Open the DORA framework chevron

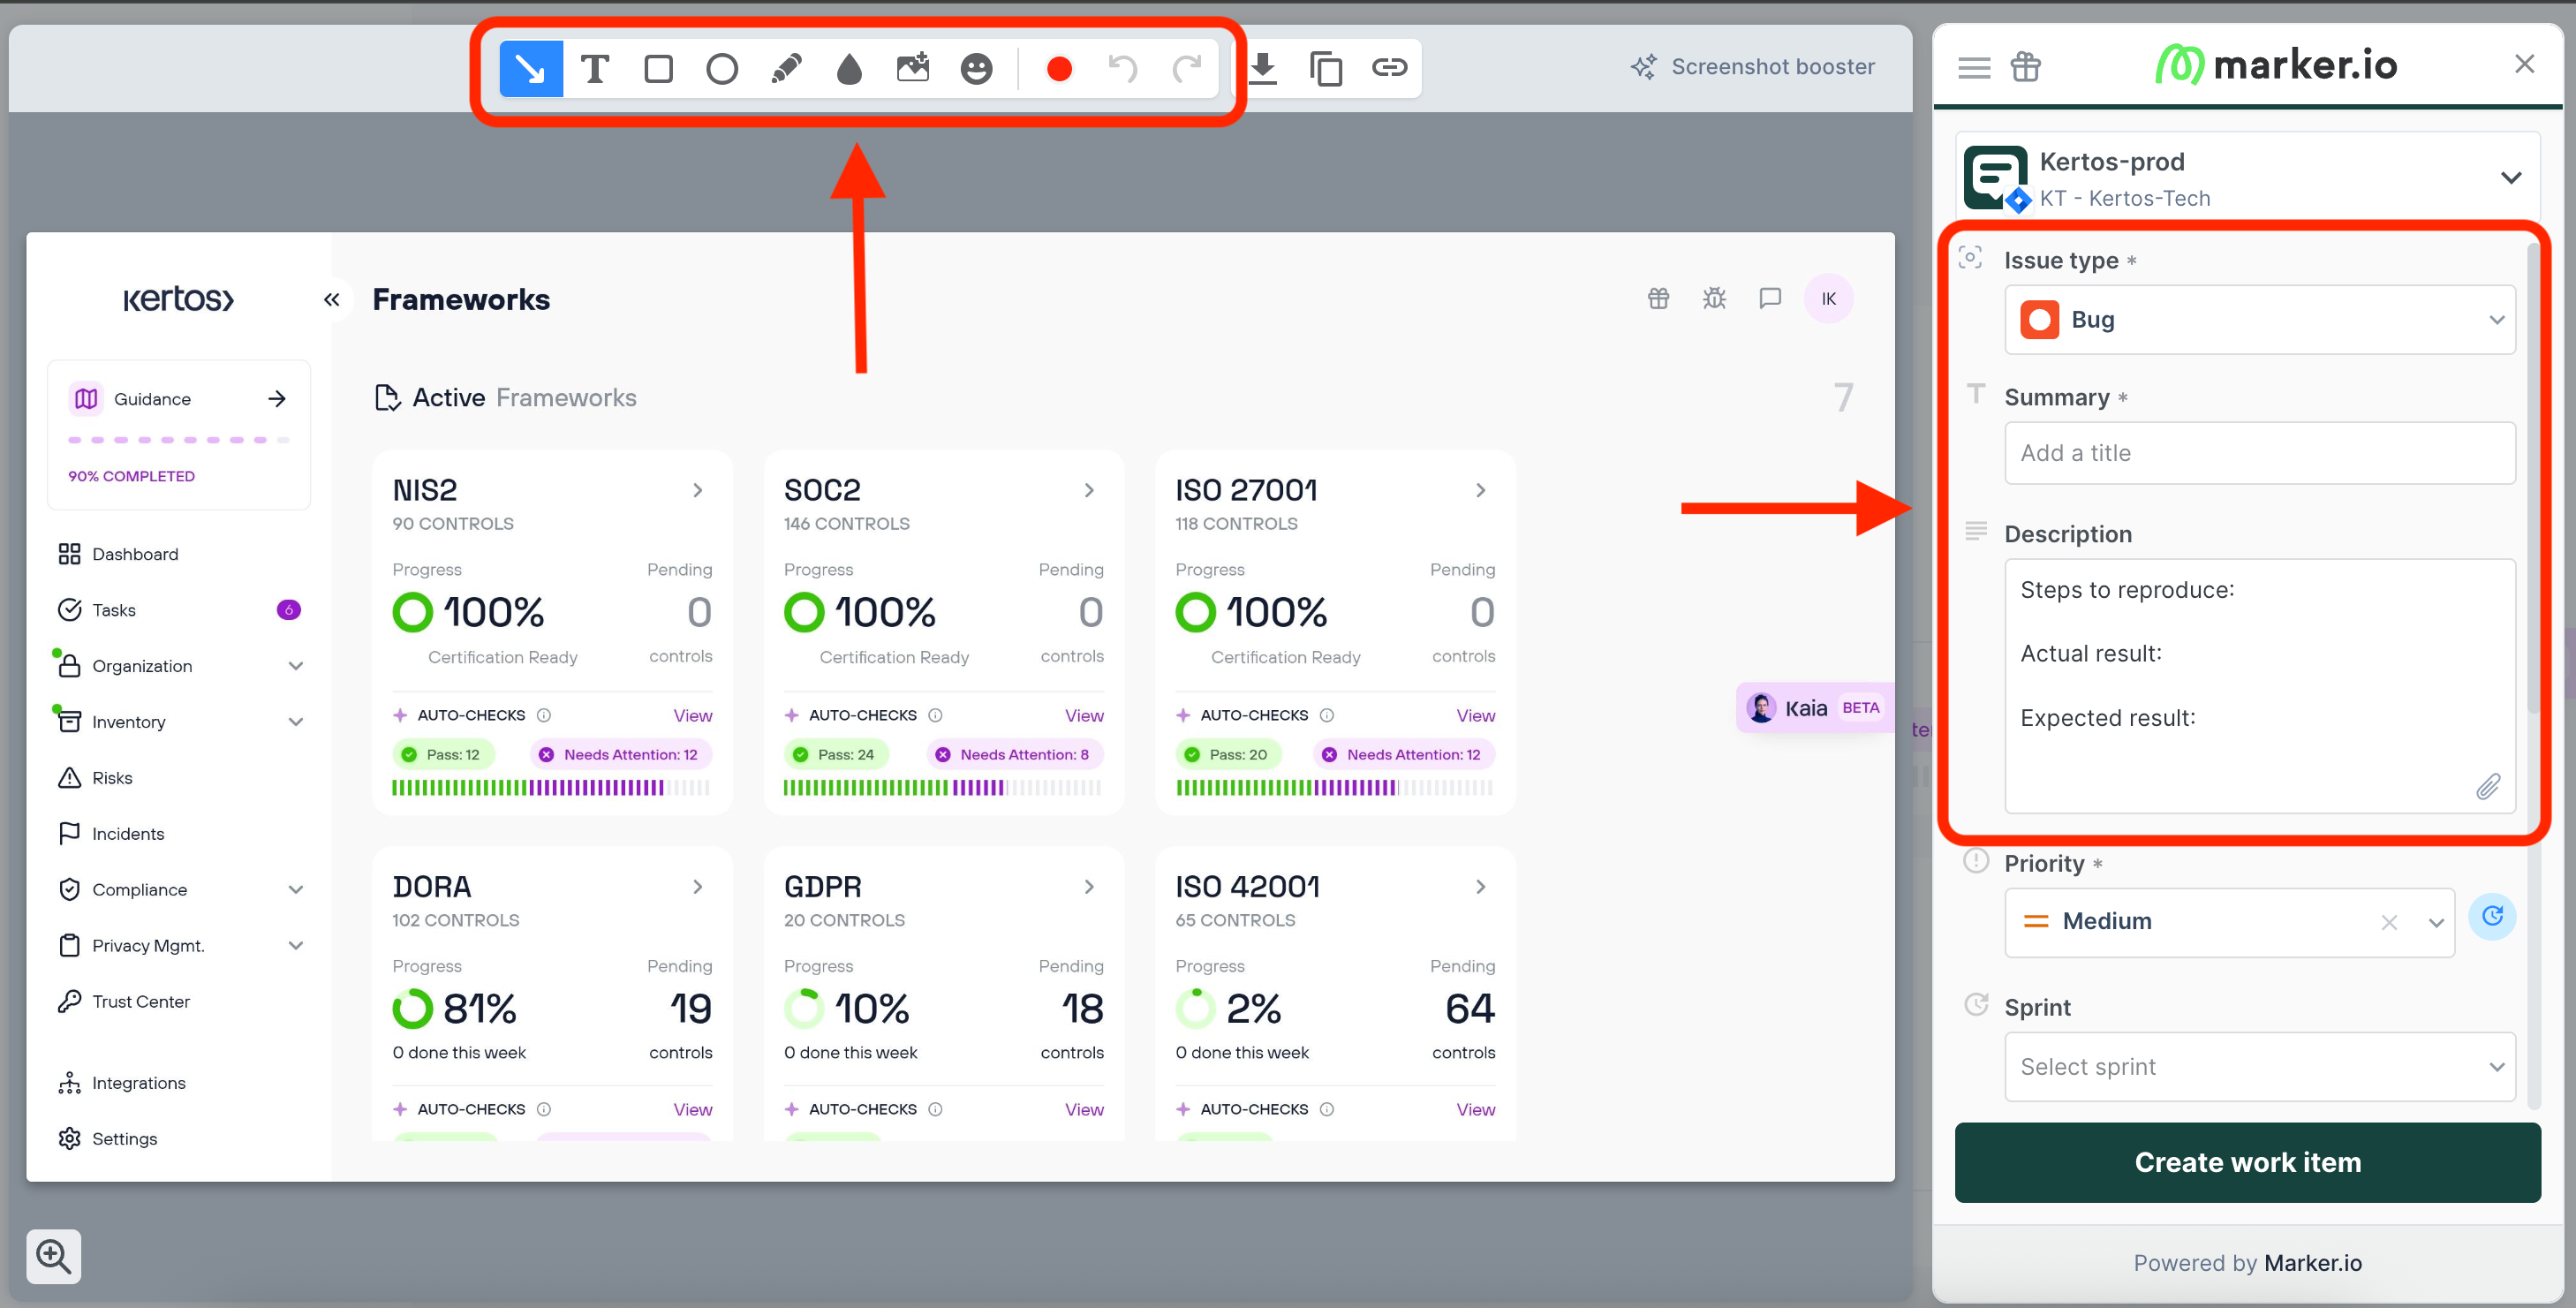point(698,887)
